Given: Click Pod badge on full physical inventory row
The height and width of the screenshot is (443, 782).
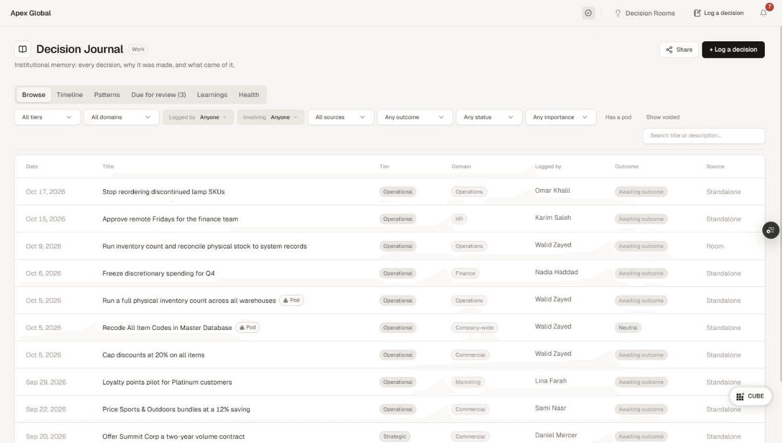Looking at the screenshot, I should pos(292,300).
